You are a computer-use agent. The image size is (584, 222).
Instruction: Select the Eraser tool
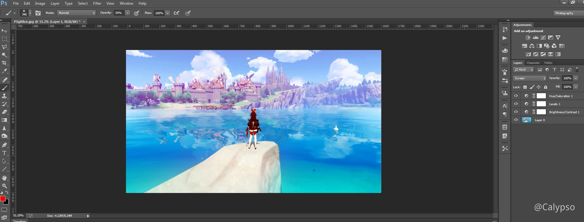coord(4,112)
